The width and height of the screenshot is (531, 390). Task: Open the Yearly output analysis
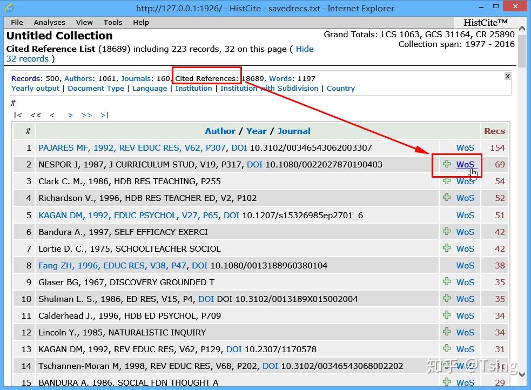pos(35,89)
